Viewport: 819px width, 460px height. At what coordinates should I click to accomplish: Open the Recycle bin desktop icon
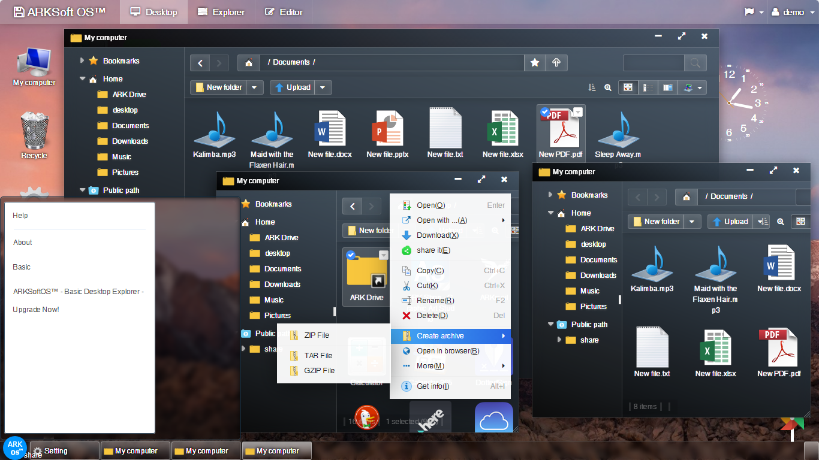34,135
